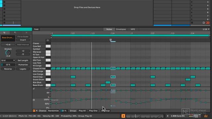Select the Snare Drum note near 2.4
Image resolution: width=212 pixels, height=119 pixels.
188,80
